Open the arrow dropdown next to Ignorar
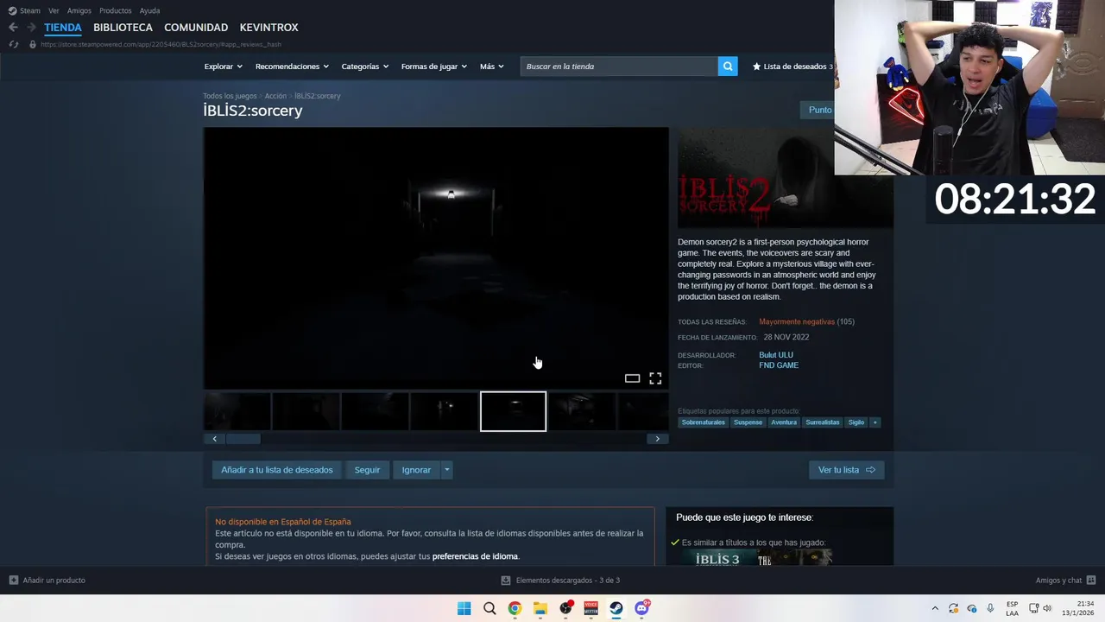This screenshot has height=622, width=1105. pos(446,470)
